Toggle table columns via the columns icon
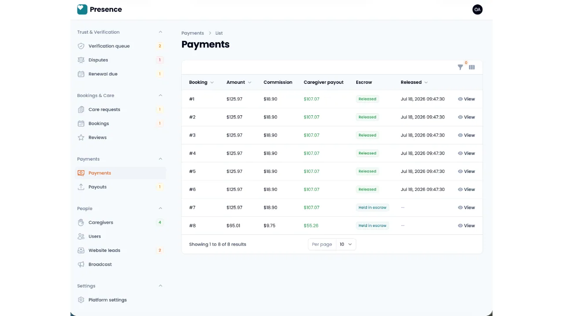Viewport: 563px width, 316px height. click(472, 67)
